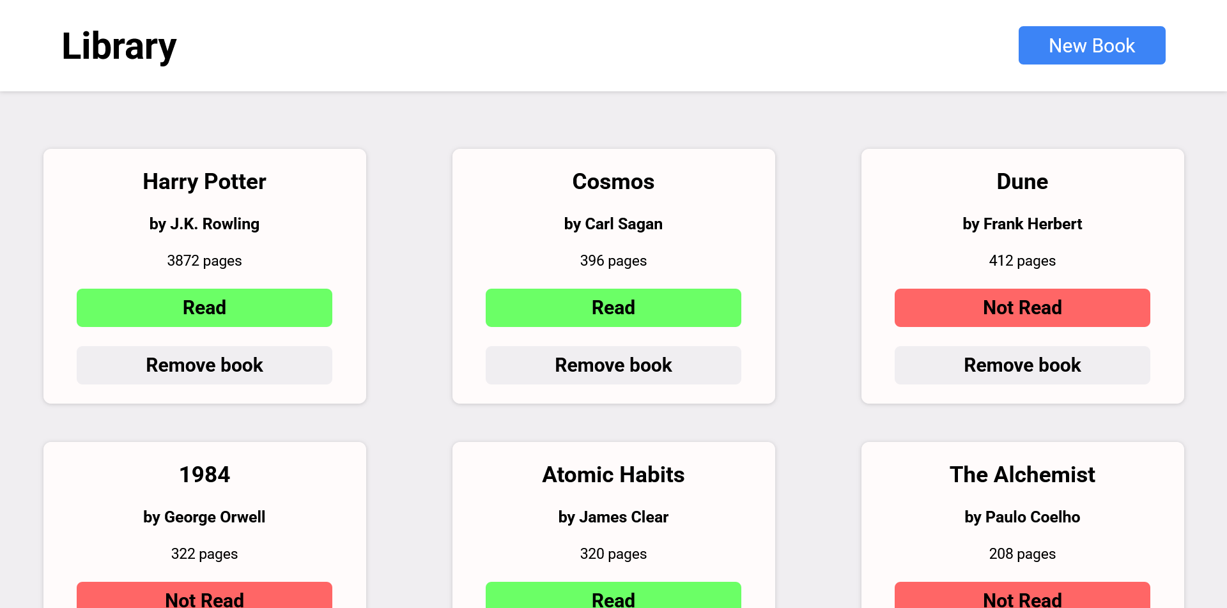Remove the Cosmos book
Image resolution: width=1227 pixels, height=608 pixels.
(613, 365)
